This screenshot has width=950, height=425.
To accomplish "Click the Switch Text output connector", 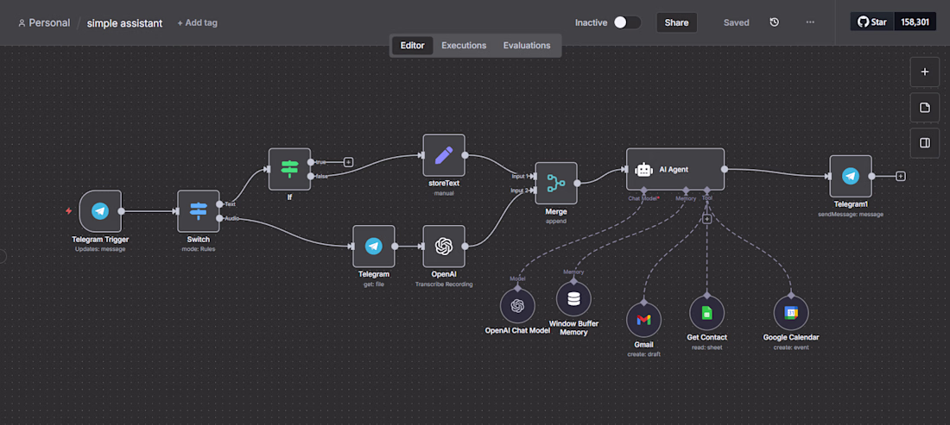I will pos(219,204).
